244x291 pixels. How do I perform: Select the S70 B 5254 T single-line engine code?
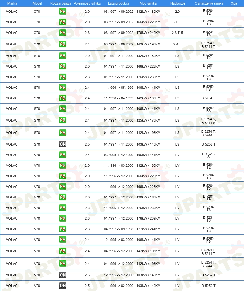tap(208, 98)
